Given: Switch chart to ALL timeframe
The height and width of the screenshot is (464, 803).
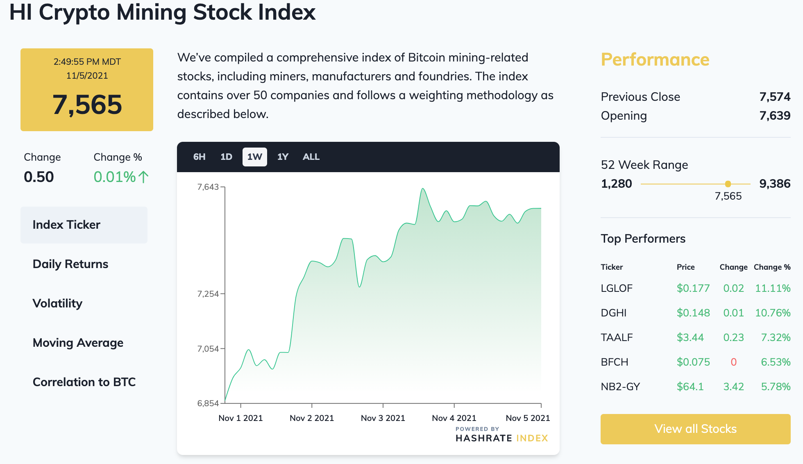Looking at the screenshot, I should [311, 157].
